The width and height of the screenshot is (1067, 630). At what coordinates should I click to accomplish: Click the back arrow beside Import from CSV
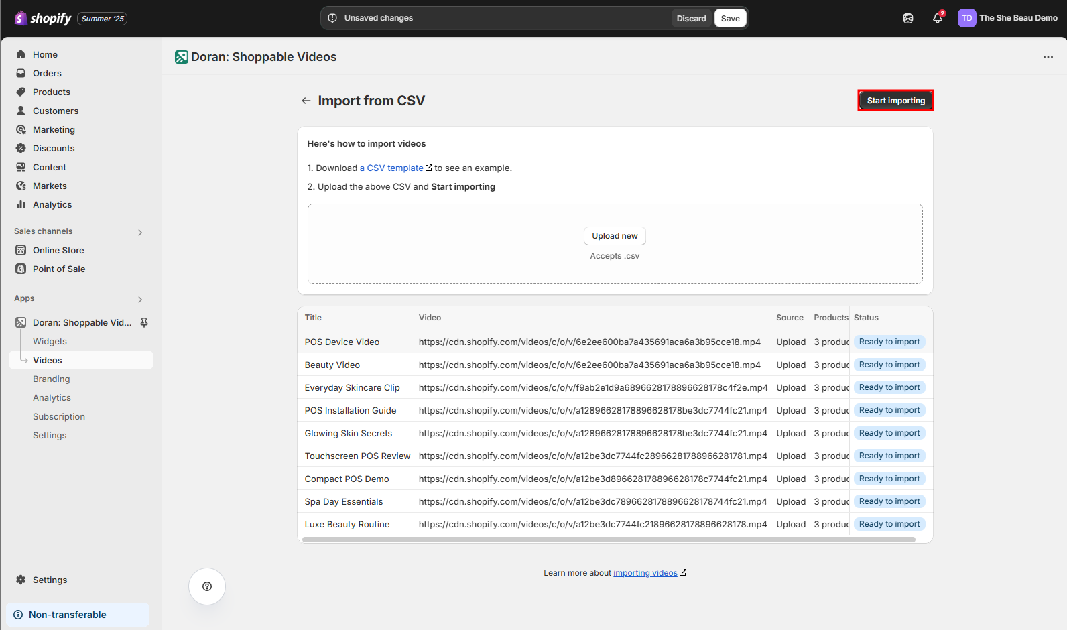(306, 101)
